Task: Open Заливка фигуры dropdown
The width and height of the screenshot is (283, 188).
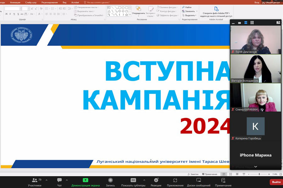Action: (167, 7)
